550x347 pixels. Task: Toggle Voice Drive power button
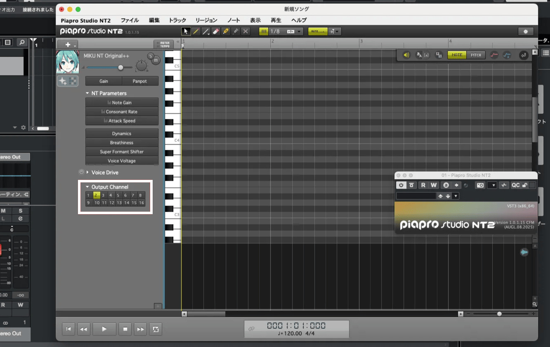click(x=82, y=172)
